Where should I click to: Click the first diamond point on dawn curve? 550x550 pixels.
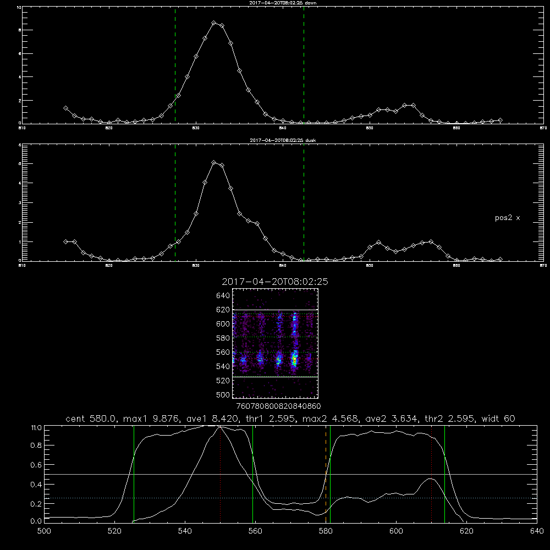pyautogui.click(x=65, y=108)
